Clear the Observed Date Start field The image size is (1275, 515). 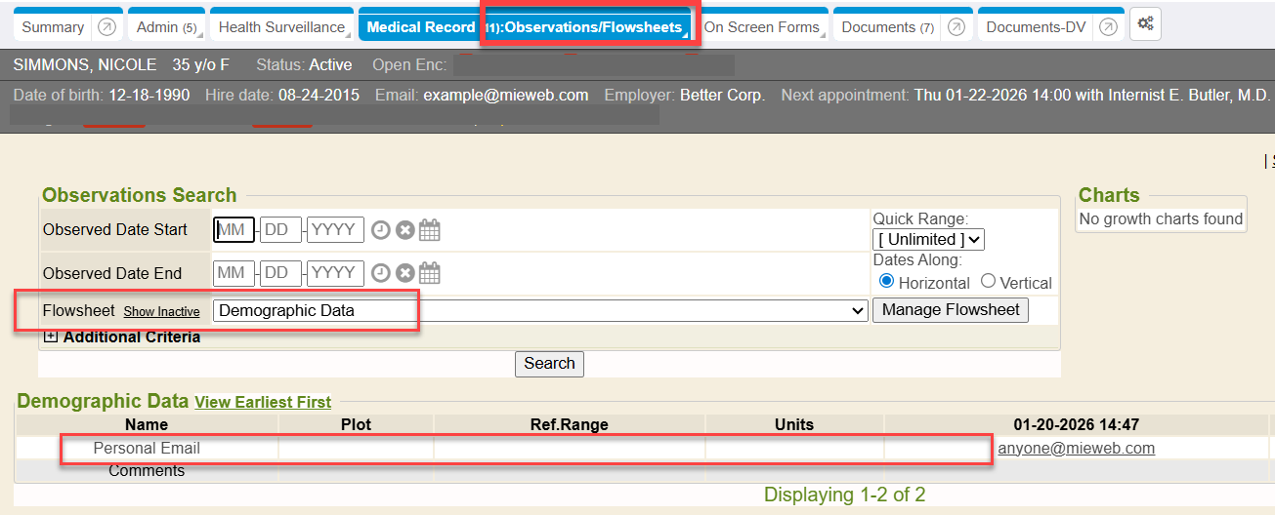coord(404,230)
